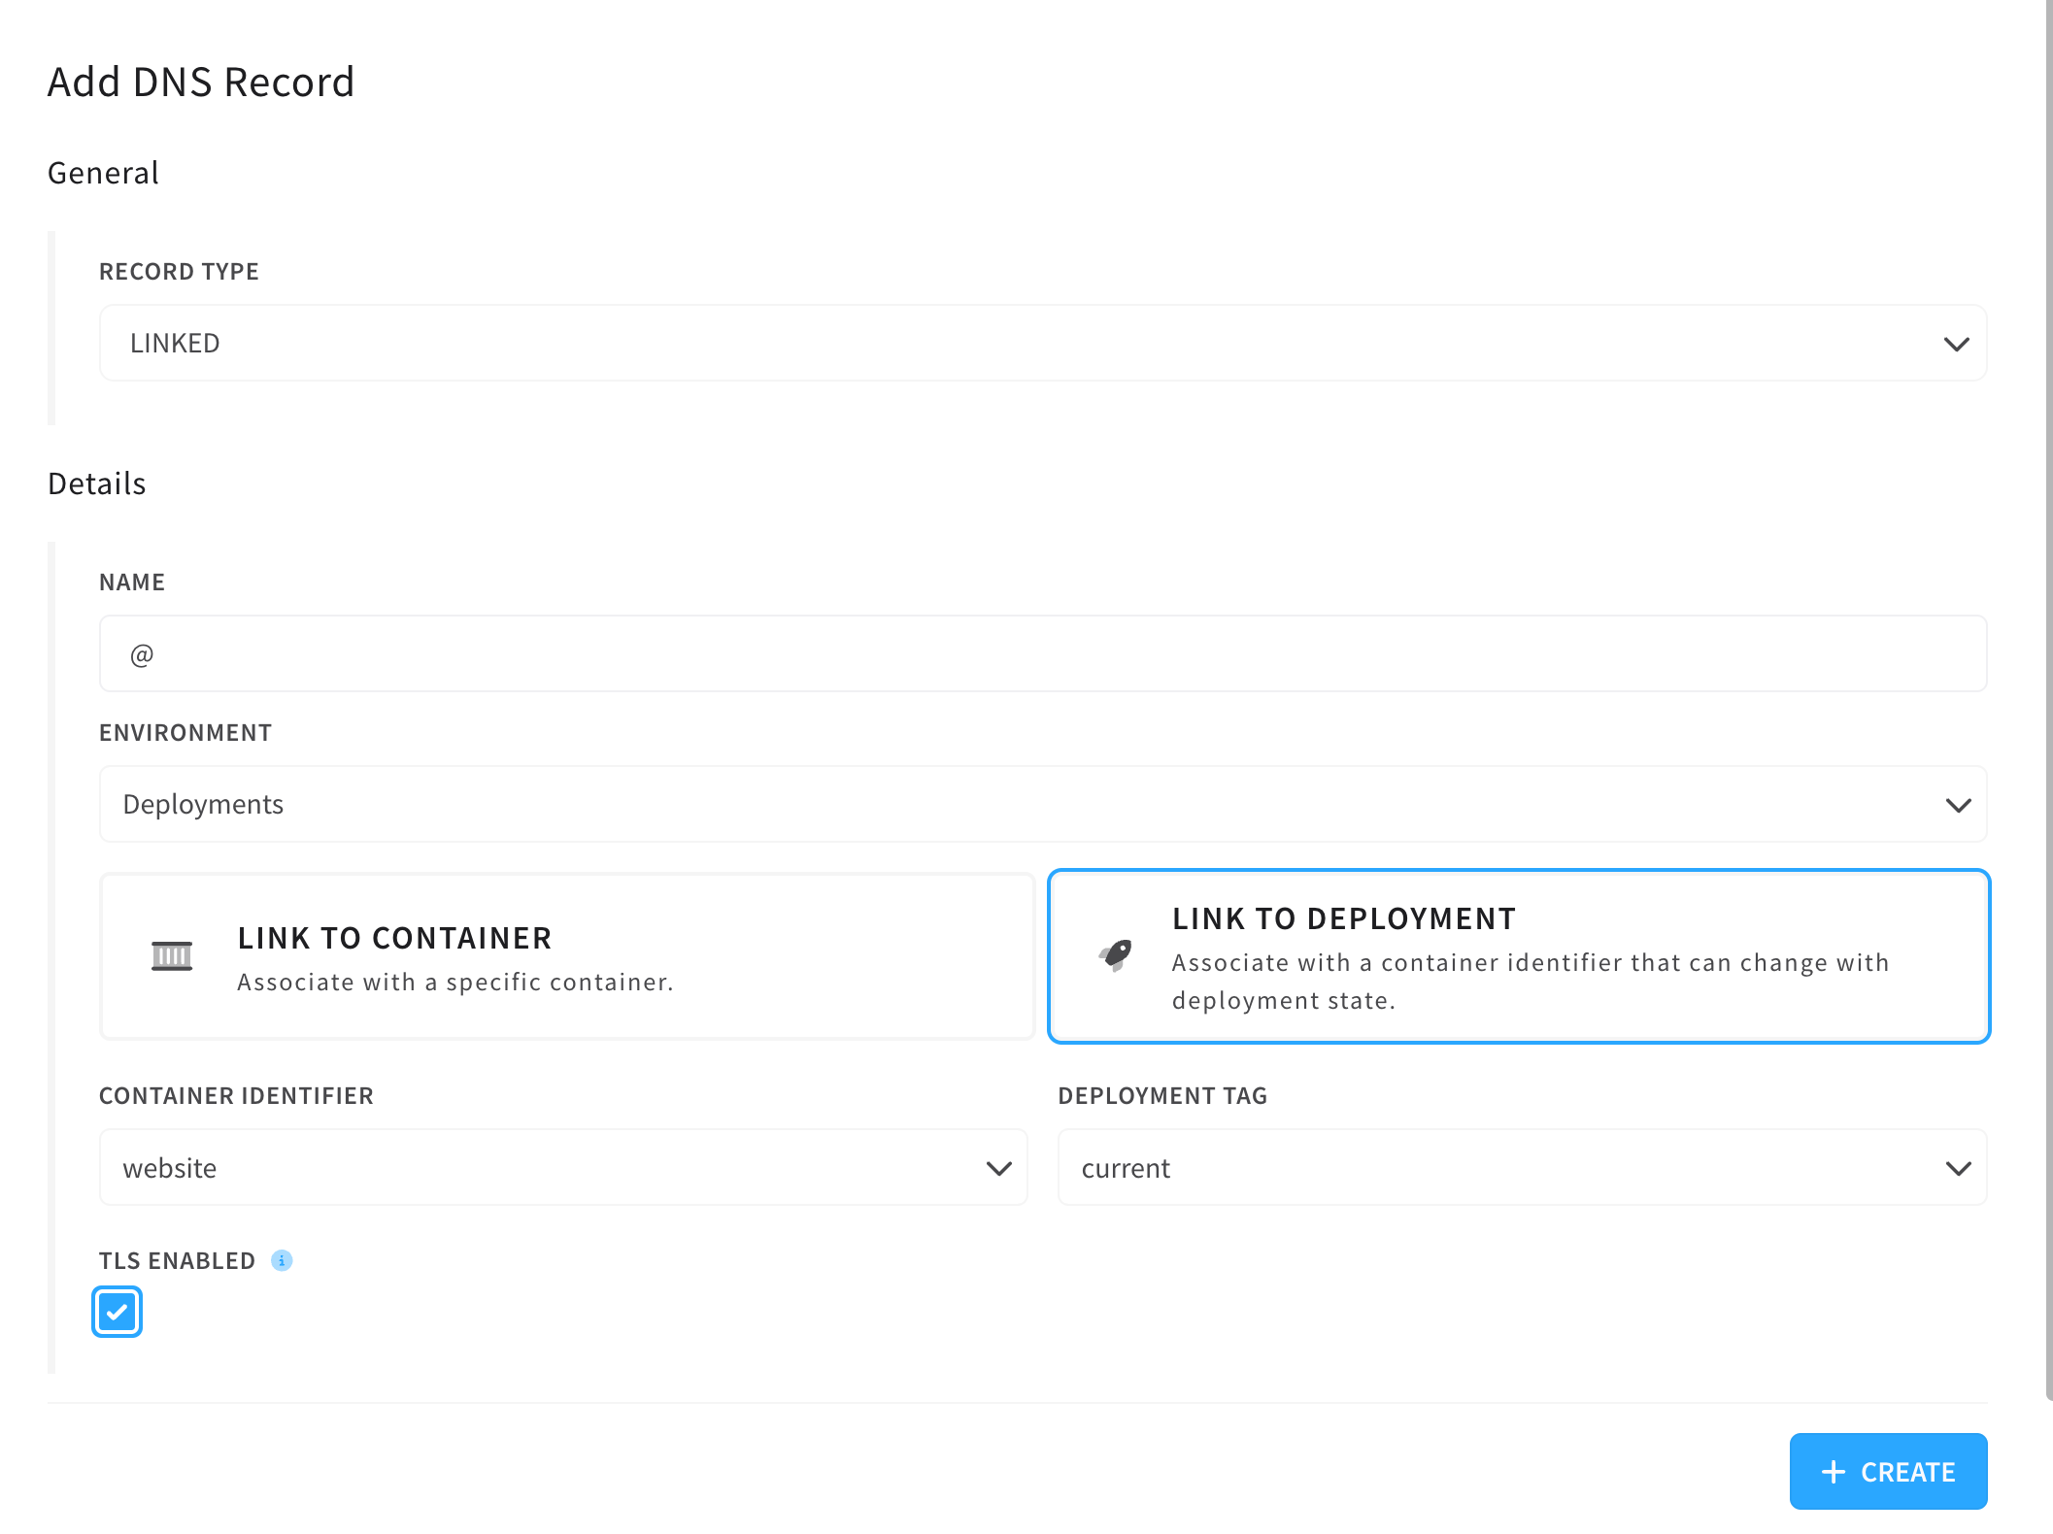Uncheck the TLS Enabled checkbox
This screenshot has width=2053, height=1534.
[118, 1312]
